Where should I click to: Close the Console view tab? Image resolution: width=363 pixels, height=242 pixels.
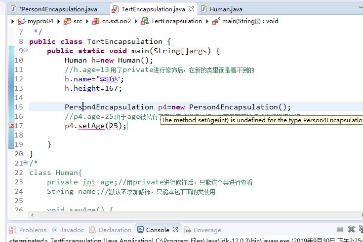tap(175, 230)
